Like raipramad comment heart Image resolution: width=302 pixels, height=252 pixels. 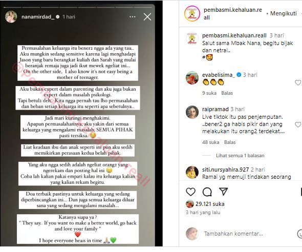coord(298,124)
